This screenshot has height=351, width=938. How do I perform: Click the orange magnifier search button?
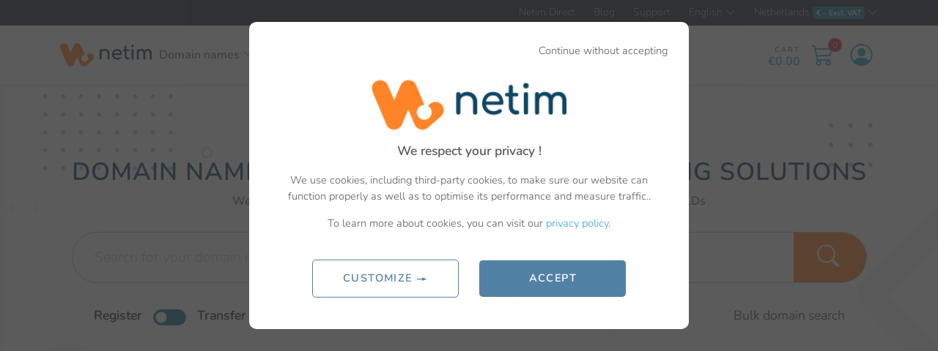point(830,257)
